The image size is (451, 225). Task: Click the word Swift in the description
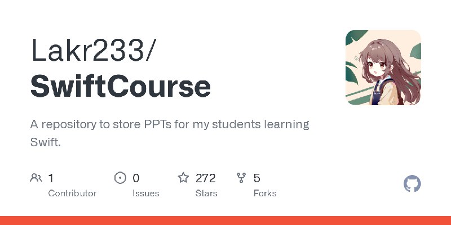(x=44, y=142)
